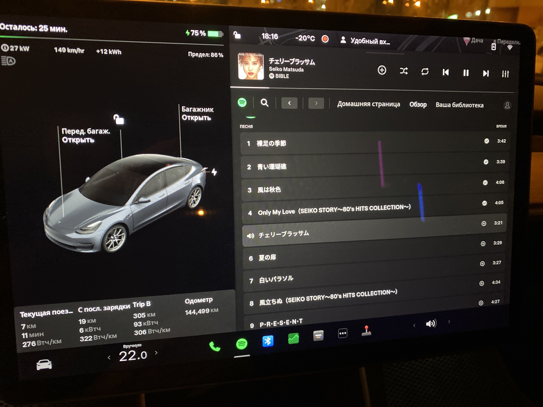Open car controls icon
This screenshot has height=407, width=543.
44,365
